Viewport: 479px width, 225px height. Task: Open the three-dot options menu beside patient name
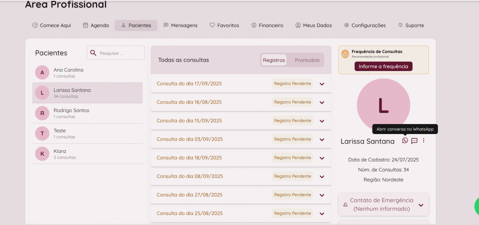click(424, 140)
